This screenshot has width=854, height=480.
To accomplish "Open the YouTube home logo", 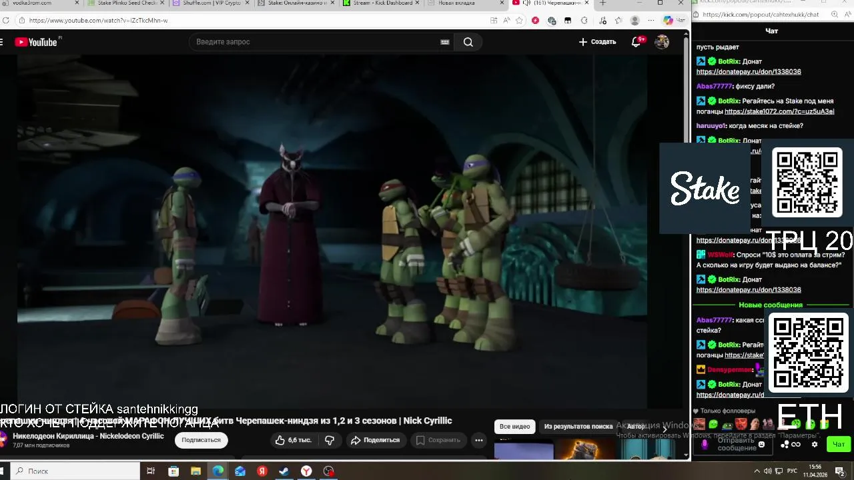I will coord(36,42).
